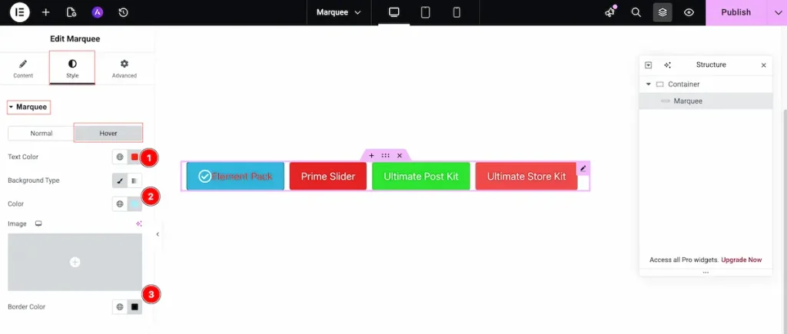
Task: Select Container in Structure tree
Action: tap(706, 84)
